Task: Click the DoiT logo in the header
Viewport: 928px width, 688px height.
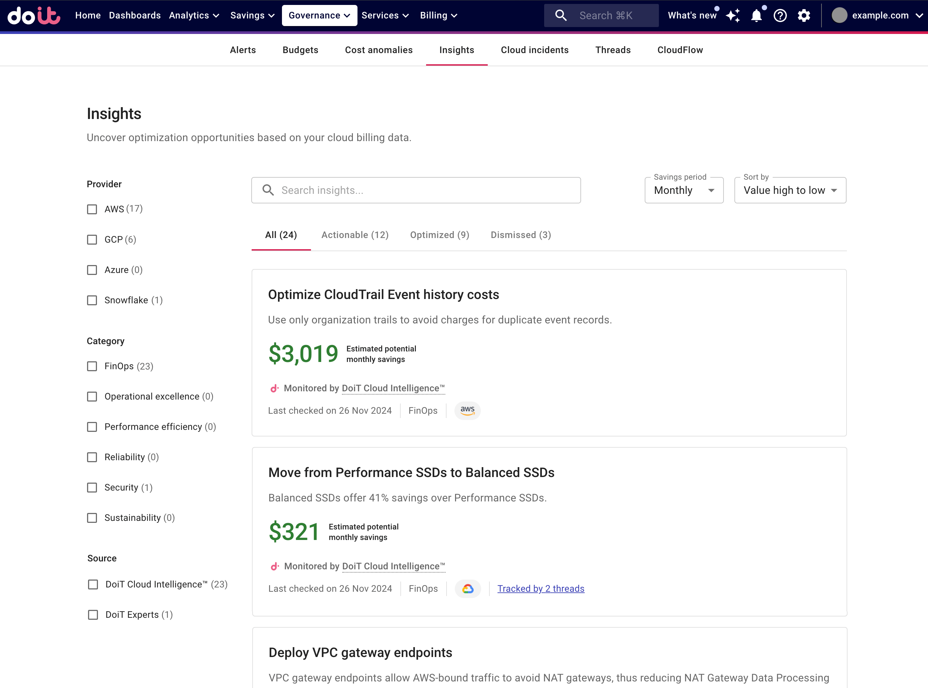Action: click(34, 15)
